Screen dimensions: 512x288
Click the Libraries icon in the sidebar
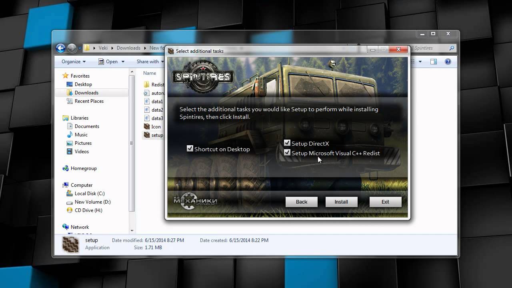[x=66, y=118]
